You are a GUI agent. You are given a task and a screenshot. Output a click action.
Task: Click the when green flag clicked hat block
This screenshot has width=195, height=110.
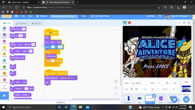[x=52, y=33]
